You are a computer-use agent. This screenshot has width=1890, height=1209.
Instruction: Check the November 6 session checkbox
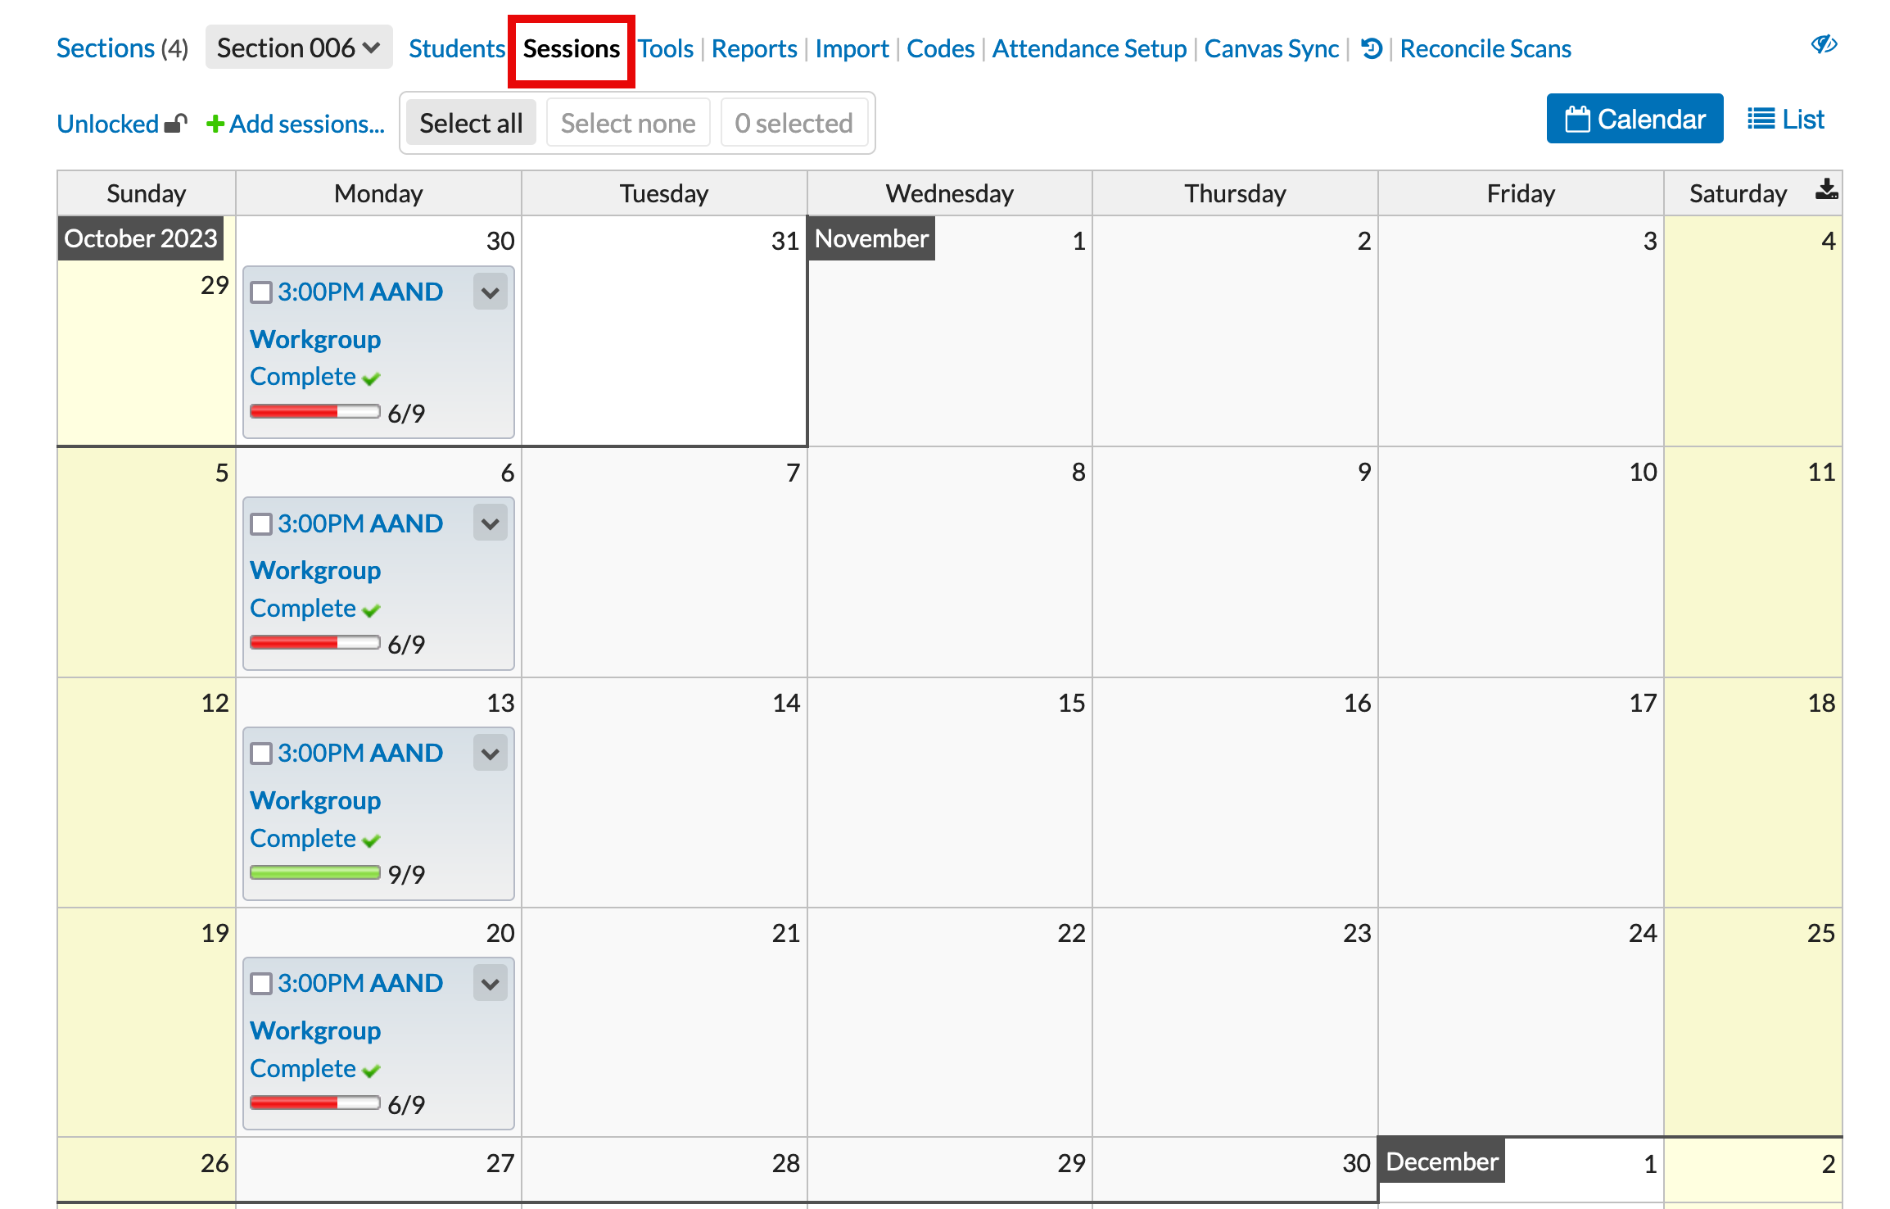click(x=261, y=524)
